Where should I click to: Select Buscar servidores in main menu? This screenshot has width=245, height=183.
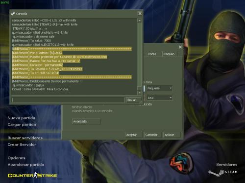pos(25,138)
